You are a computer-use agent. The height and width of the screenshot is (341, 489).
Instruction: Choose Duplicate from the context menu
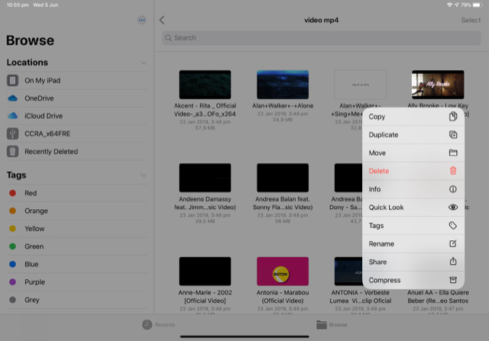413,134
